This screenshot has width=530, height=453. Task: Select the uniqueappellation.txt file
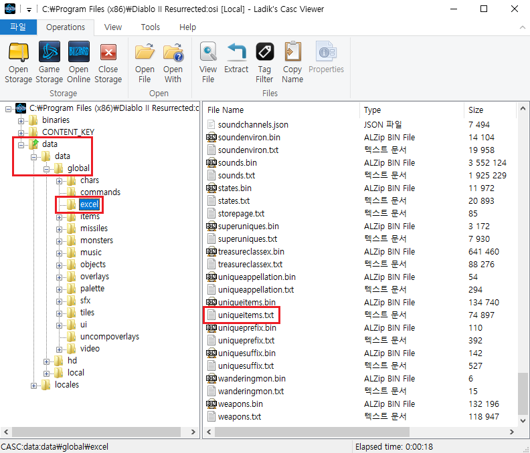pyautogui.click(x=256, y=289)
